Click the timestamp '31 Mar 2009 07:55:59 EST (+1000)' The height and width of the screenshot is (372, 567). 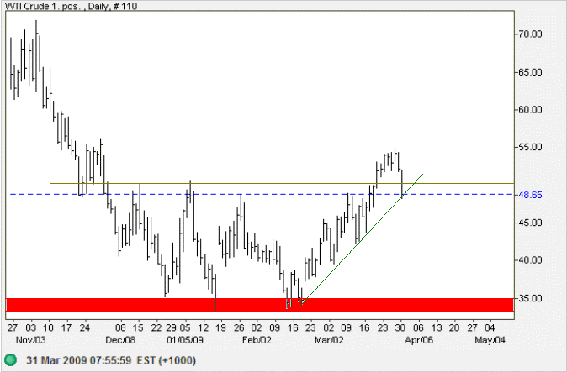[111, 360]
